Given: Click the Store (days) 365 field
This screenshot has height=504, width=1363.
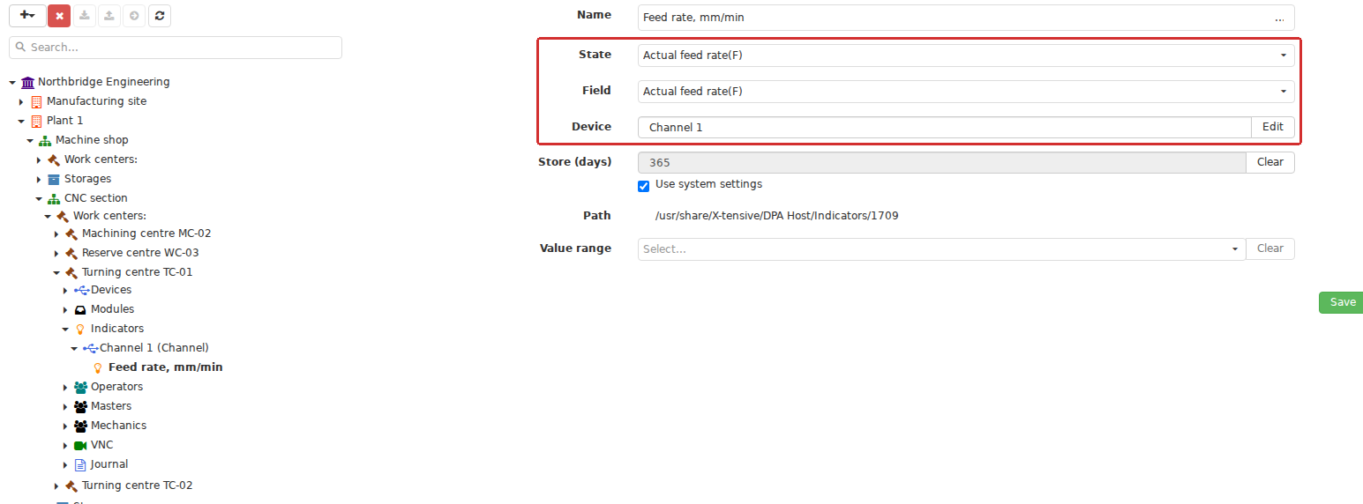Looking at the screenshot, I should [x=941, y=162].
